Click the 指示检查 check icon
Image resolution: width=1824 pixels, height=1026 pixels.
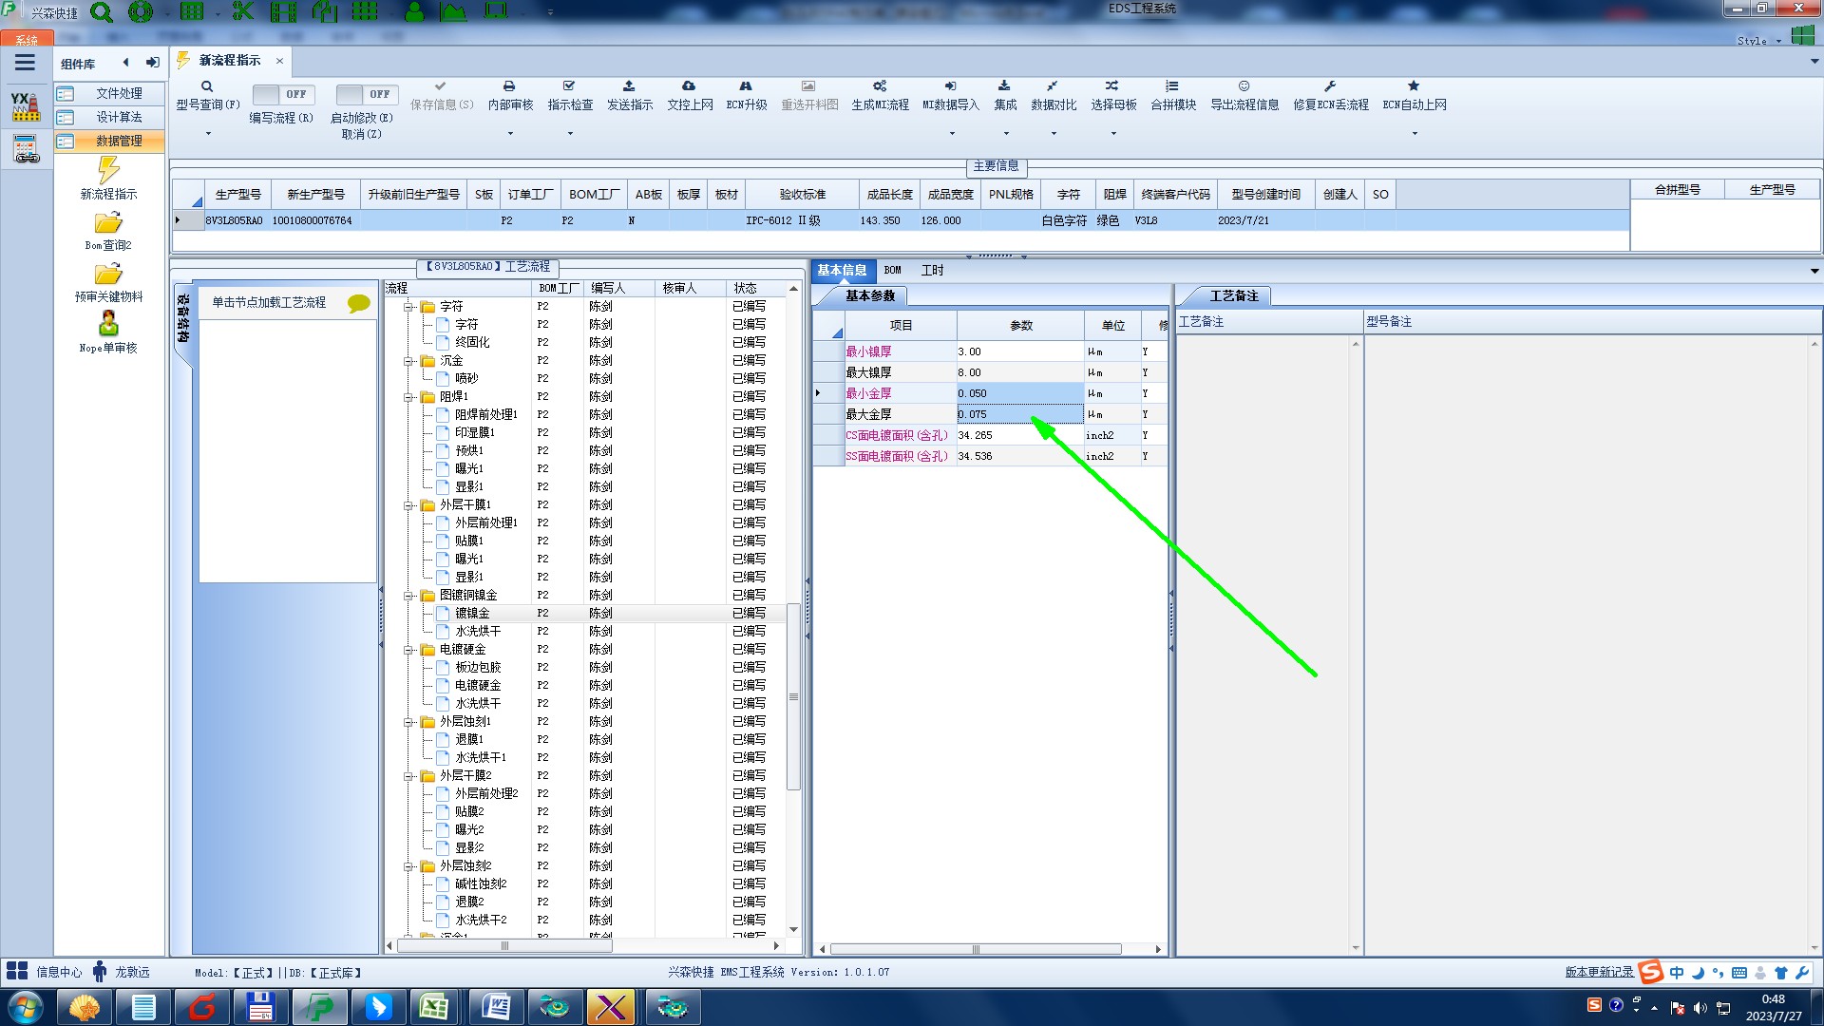click(x=569, y=86)
